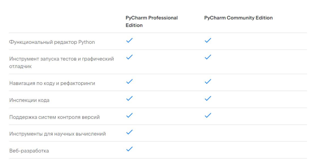Click the Инспекции кода row label
The height and width of the screenshot is (160, 316).
point(29,100)
